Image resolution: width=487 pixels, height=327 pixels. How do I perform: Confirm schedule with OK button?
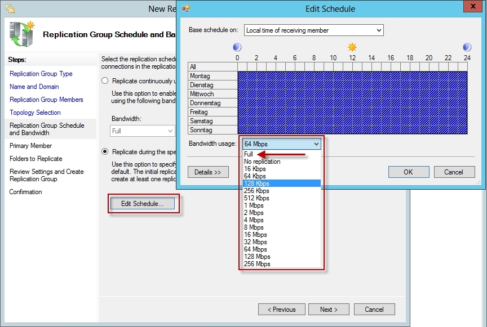click(x=409, y=172)
